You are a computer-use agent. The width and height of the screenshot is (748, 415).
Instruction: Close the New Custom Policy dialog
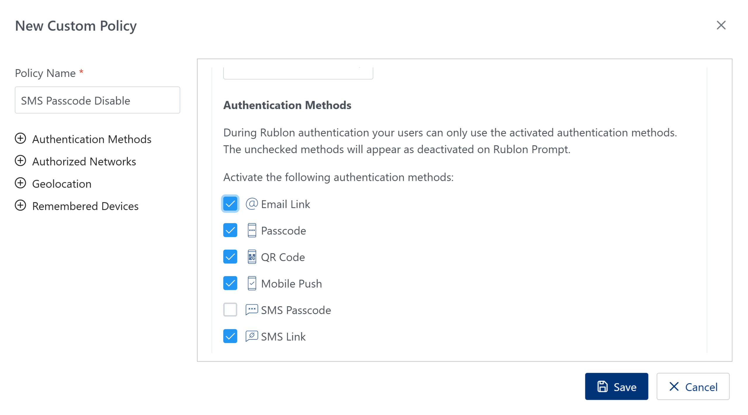coord(721,25)
